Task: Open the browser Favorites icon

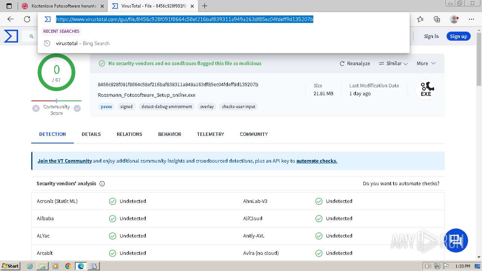Action: coord(420,19)
